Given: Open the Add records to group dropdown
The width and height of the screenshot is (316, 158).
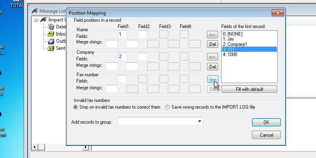Looking at the screenshot, I should [x=200, y=122].
